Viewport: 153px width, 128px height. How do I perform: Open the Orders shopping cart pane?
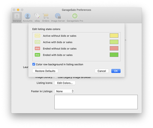tap(46, 18)
